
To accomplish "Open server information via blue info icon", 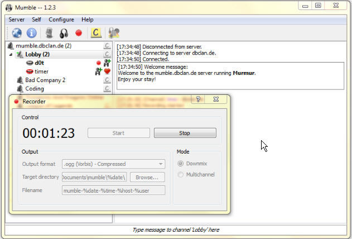I will pos(32,33).
